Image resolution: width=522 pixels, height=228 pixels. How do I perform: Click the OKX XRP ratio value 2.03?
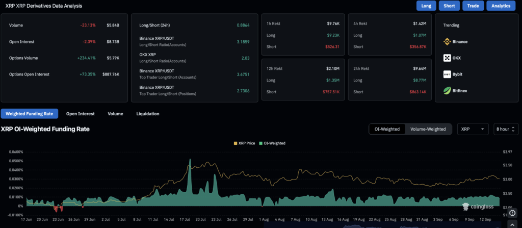[245, 58]
